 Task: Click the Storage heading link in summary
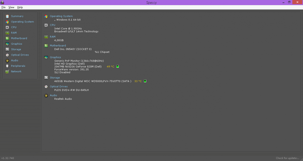click(55, 78)
